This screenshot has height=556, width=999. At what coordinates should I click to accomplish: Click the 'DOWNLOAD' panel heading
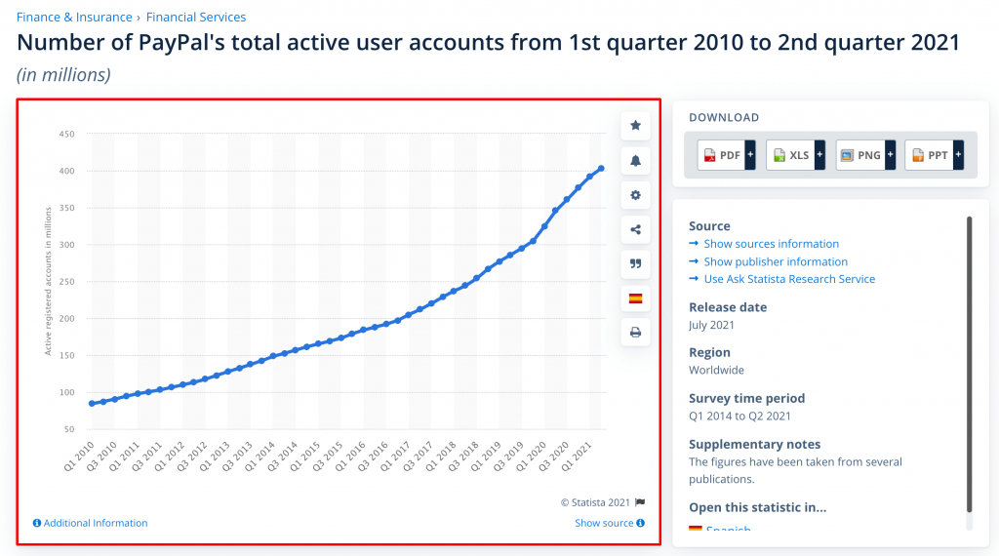pyautogui.click(x=724, y=117)
